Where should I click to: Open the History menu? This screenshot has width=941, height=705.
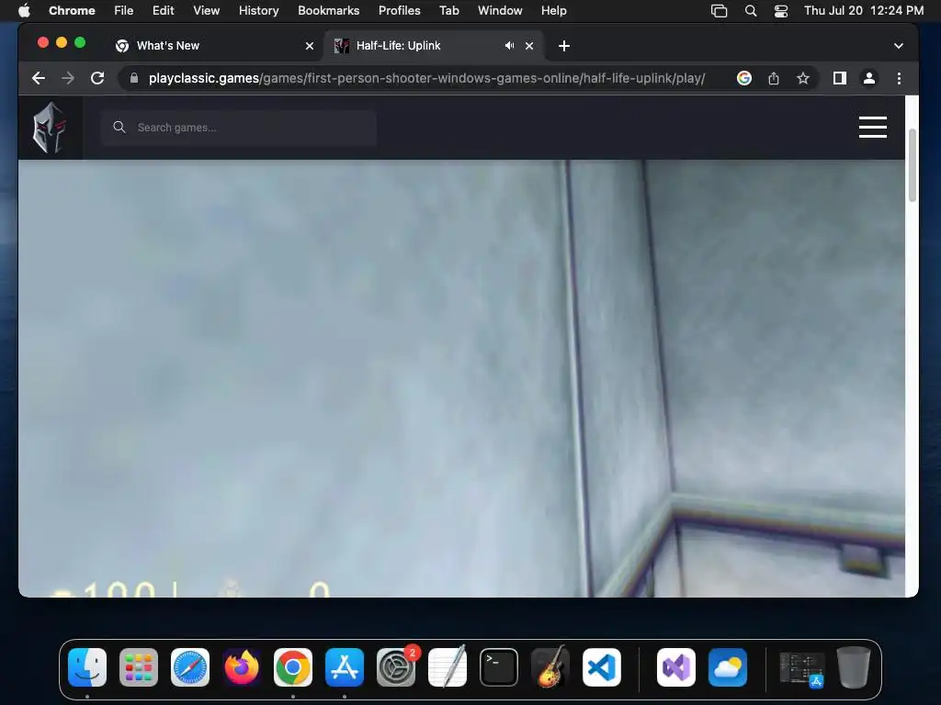pyautogui.click(x=258, y=10)
